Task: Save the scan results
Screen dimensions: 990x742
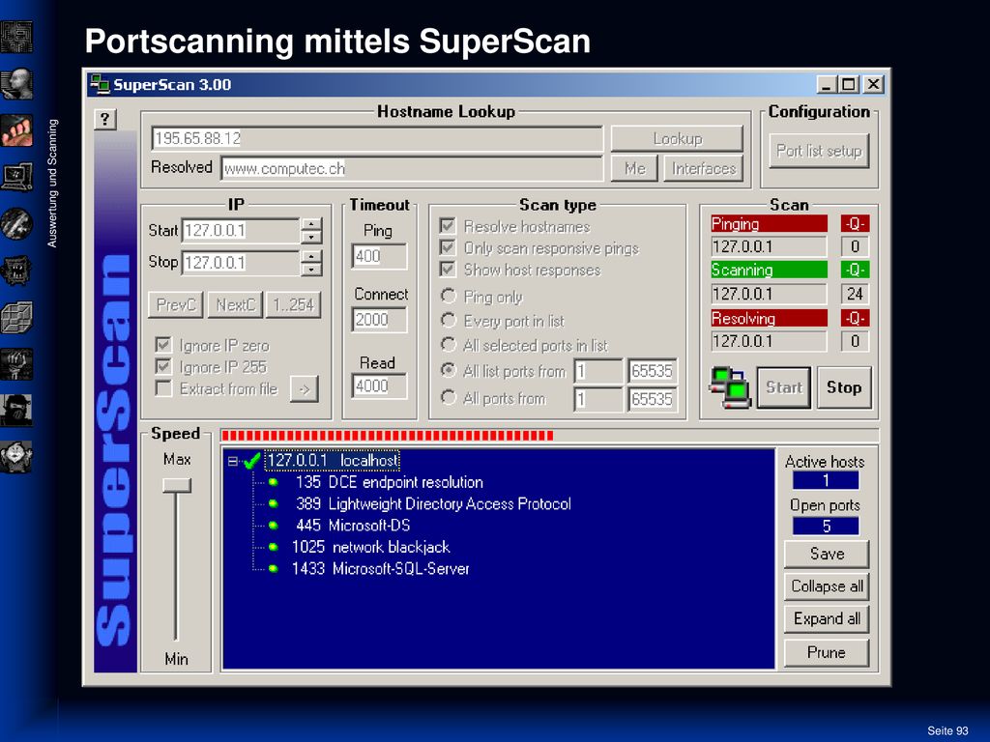Action: (x=827, y=554)
